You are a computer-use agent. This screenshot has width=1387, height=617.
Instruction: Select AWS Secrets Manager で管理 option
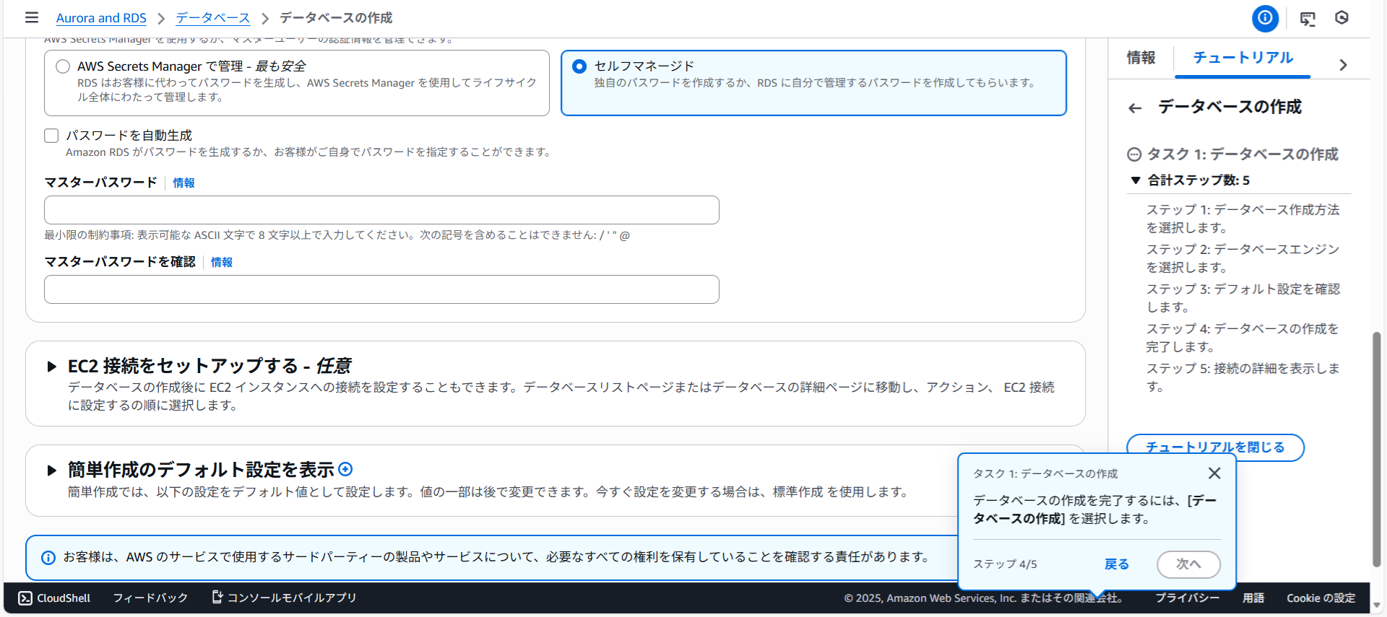tap(64, 66)
